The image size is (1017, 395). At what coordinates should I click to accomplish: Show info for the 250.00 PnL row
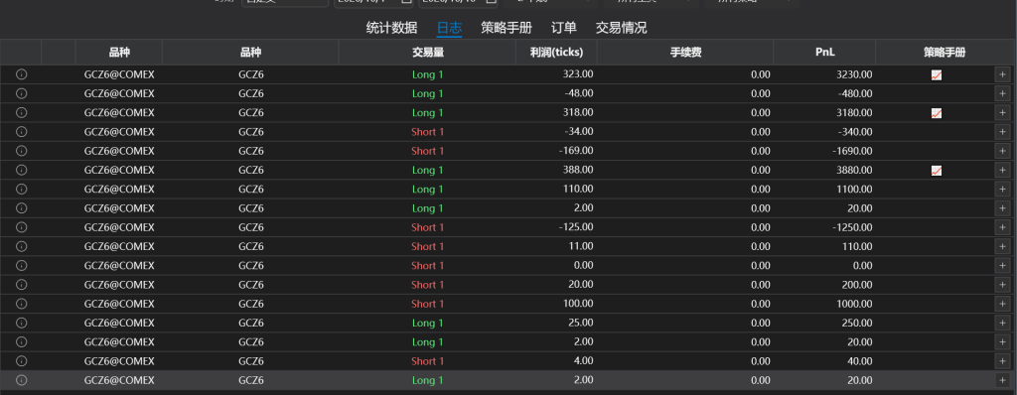pos(21,323)
